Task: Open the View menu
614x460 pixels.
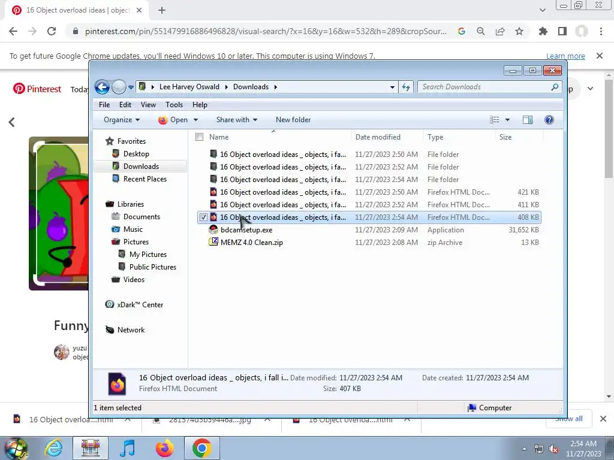Action: (x=148, y=105)
